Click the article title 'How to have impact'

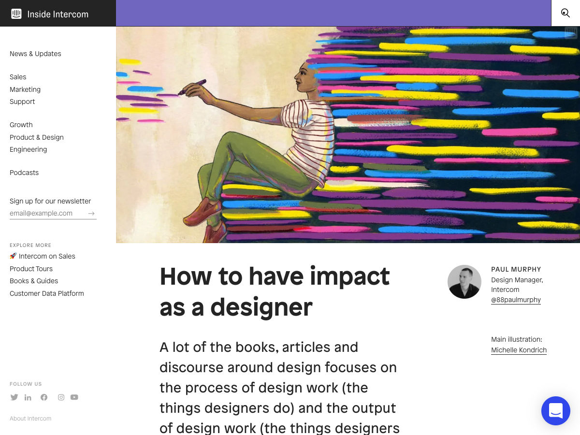275,291
